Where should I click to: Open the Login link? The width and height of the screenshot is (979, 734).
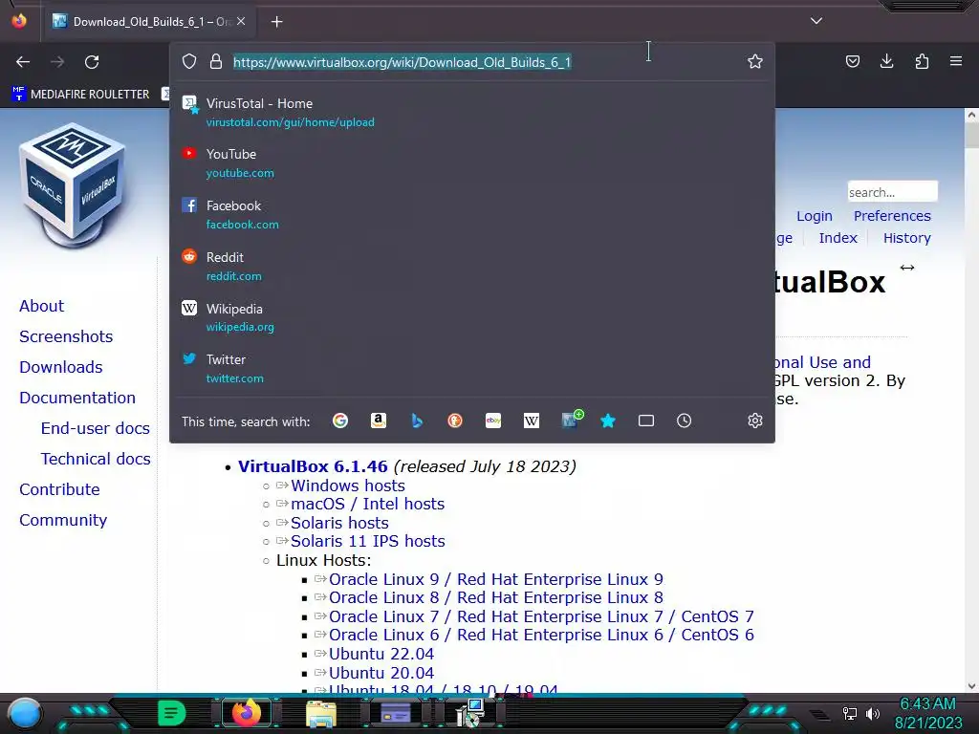(815, 216)
